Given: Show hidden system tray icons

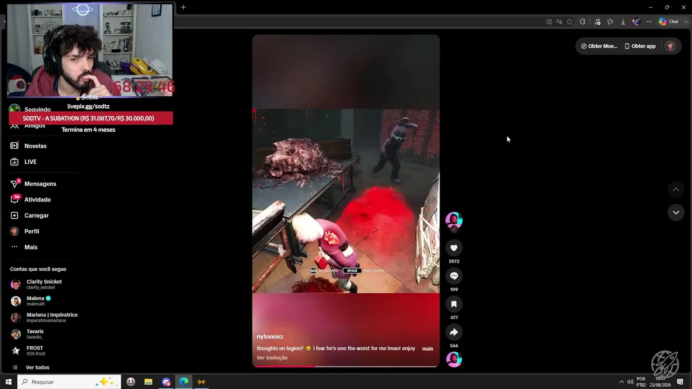Looking at the screenshot, I should pos(621,382).
